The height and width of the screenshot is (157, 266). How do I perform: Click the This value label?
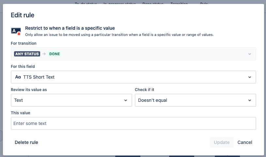[x=21, y=113]
